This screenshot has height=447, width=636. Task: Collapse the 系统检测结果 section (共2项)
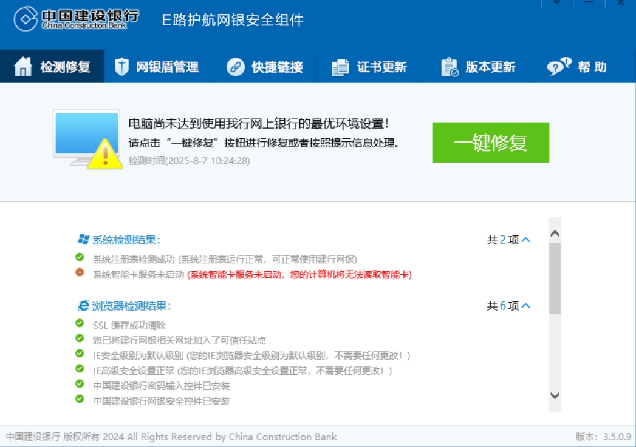tap(525, 240)
